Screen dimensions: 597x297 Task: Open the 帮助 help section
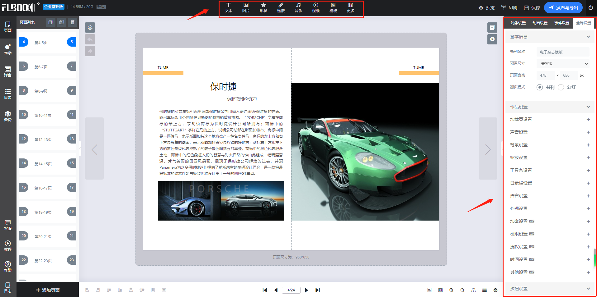(x=8, y=267)
